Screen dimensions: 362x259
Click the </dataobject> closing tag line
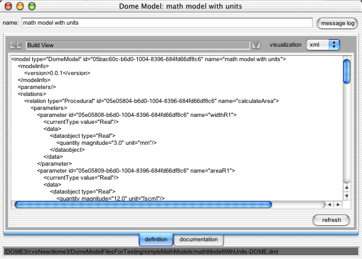(68, 150)
